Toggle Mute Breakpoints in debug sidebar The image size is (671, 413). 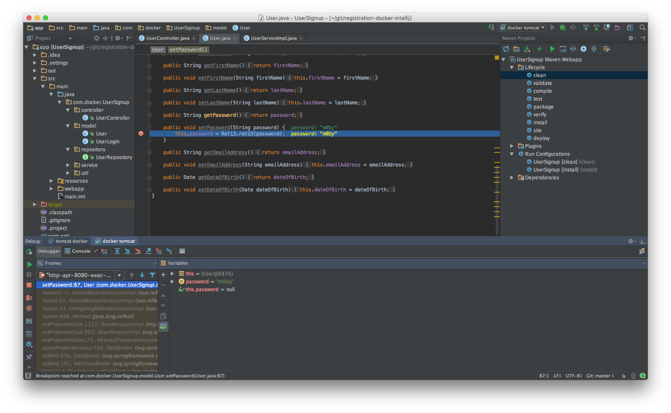pos(29,308)
